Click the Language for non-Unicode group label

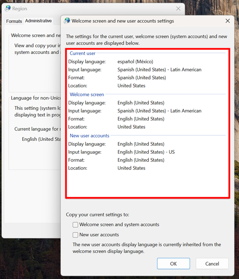36,98
